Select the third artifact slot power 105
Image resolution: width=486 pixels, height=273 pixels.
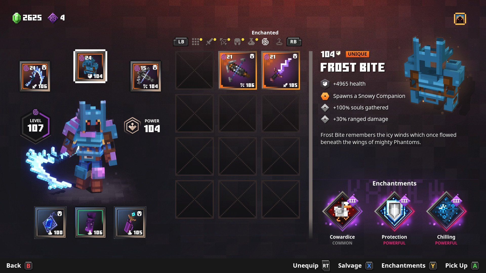coord(130,223)
